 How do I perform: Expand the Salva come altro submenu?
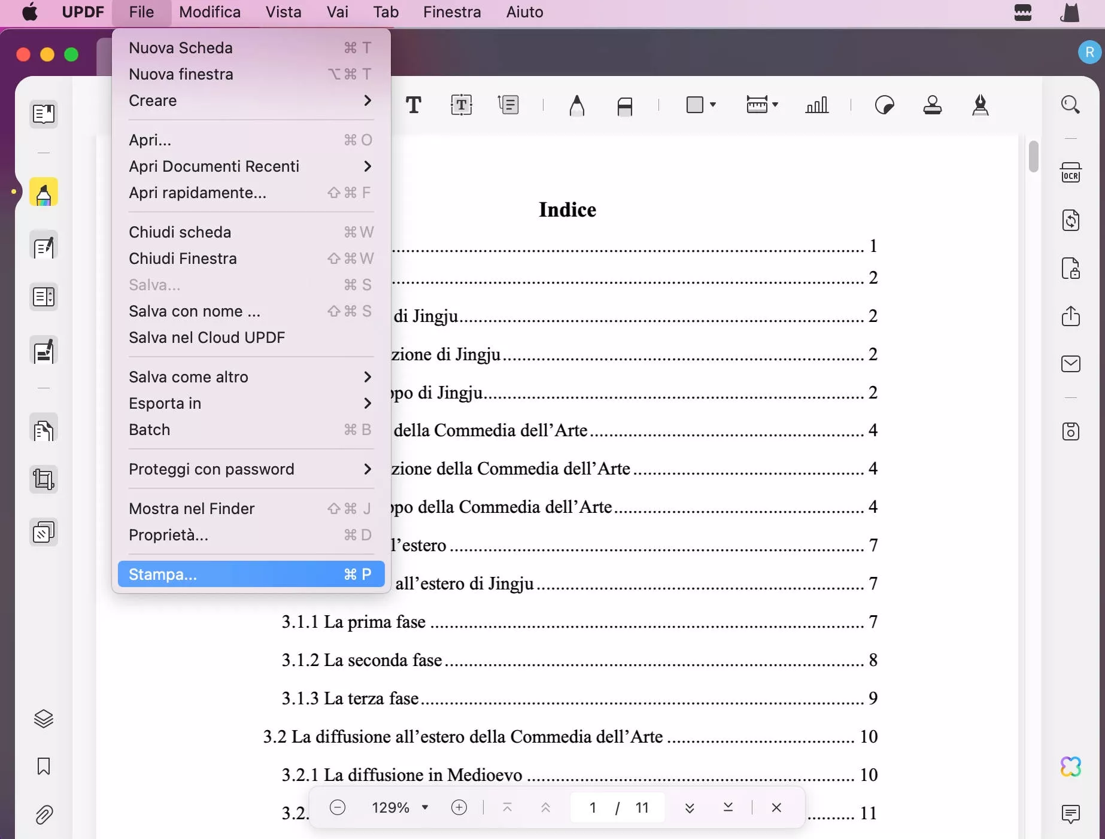[x=251, y=377]
